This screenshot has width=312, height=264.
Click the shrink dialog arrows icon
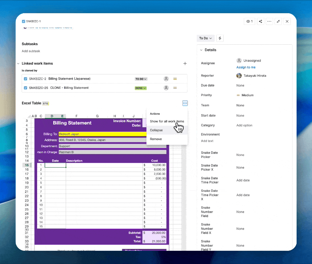(278, 22)
